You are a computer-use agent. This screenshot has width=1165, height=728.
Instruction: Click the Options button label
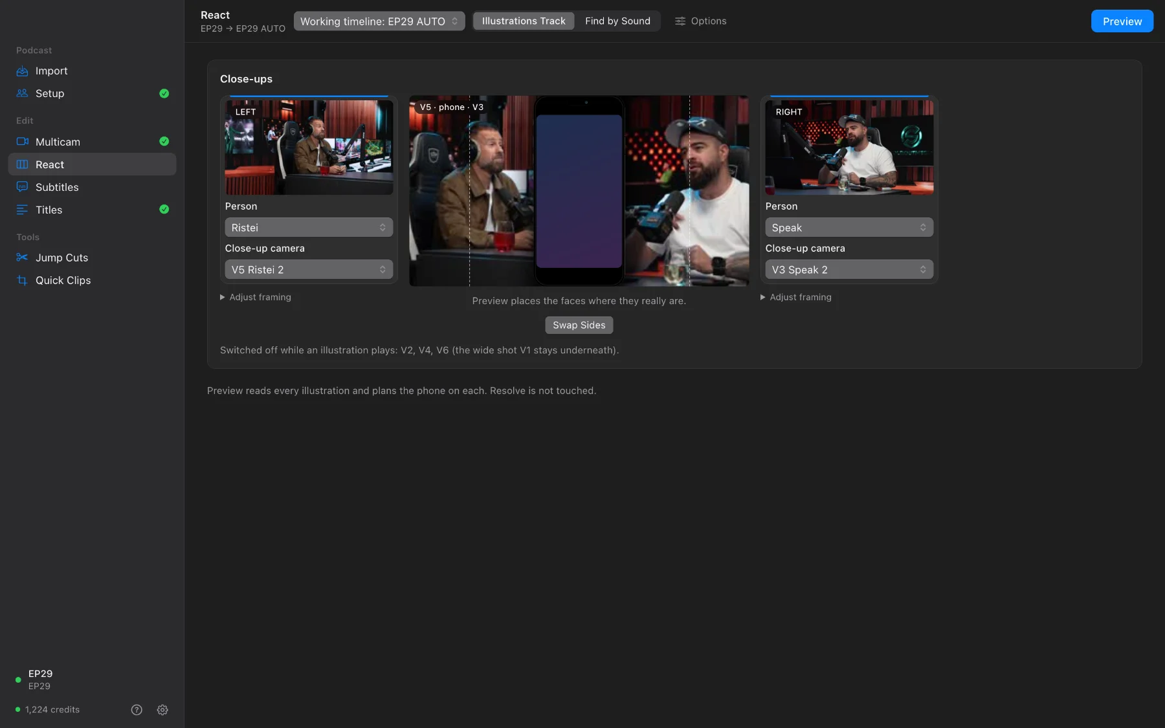pyautogui.click(x=709, y=21)
